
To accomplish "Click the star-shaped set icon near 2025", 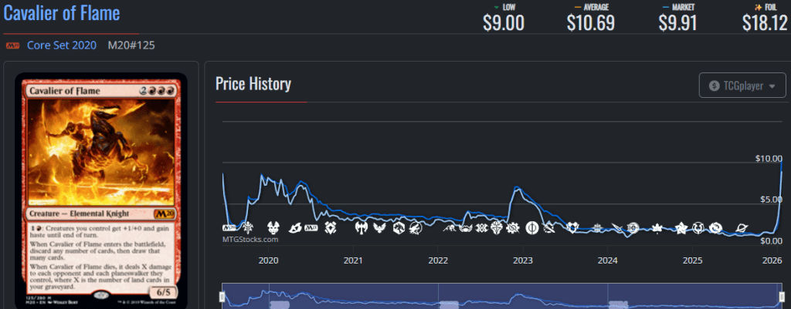I will 681,228.
